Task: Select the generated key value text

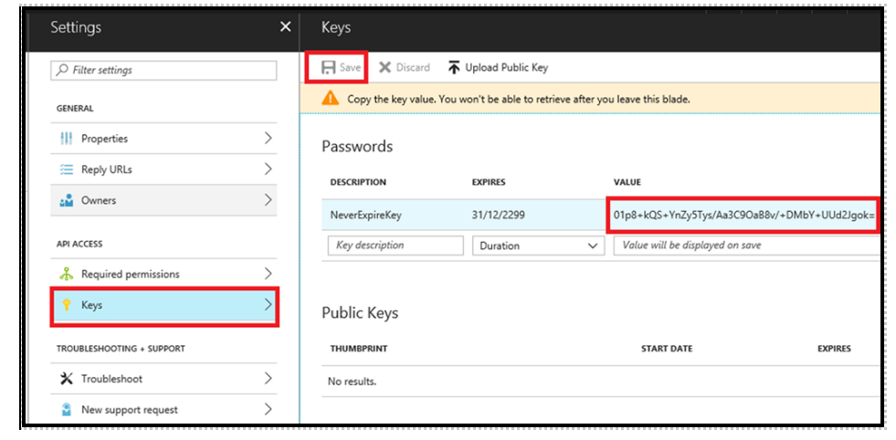Action: (744, 215)
